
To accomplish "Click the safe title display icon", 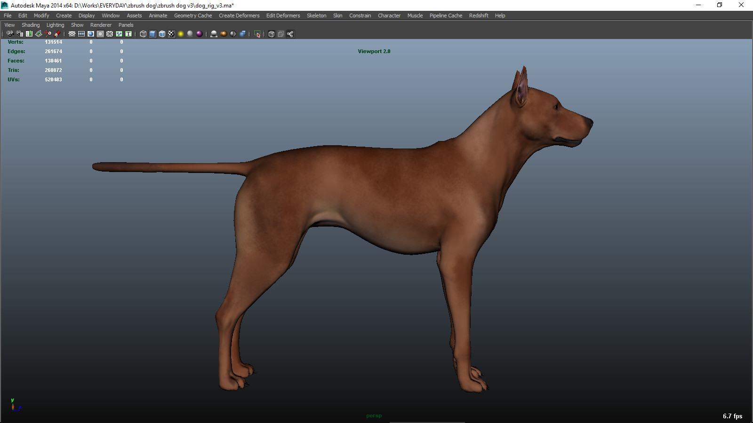I will coord(128,33).
